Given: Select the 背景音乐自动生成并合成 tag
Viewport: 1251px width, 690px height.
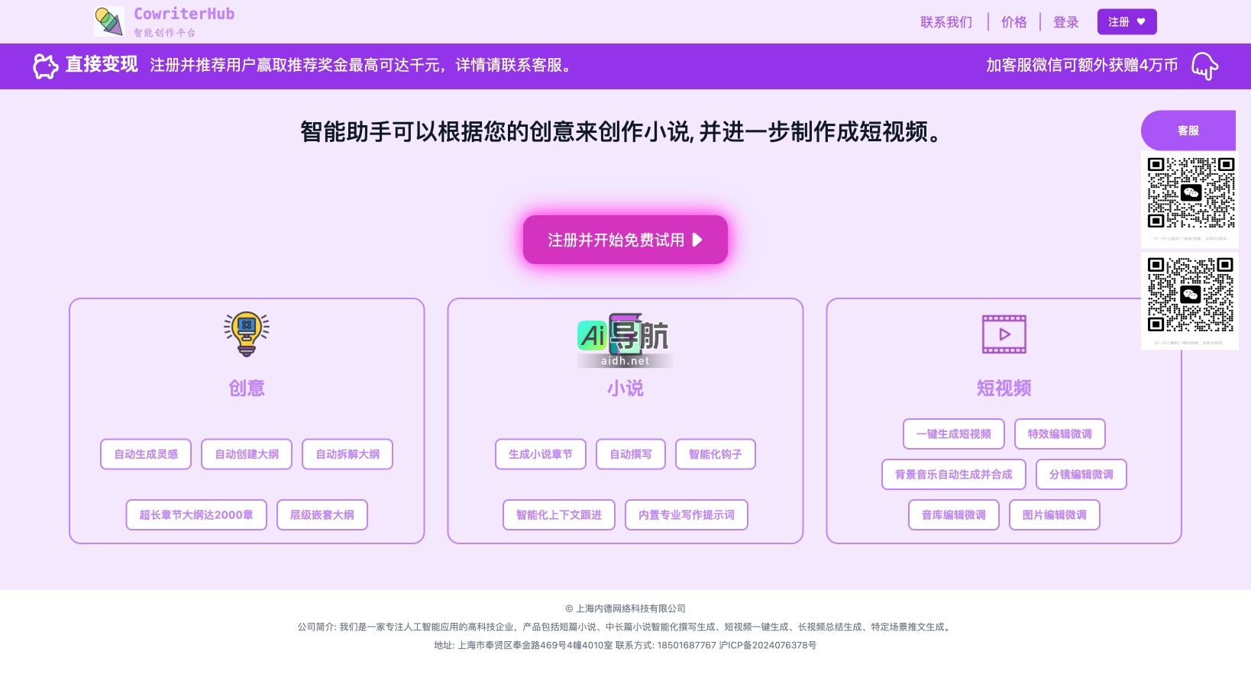Looking at the screenshot, I should coord(953,475).
